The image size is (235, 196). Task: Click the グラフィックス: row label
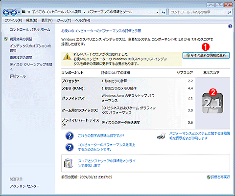tap(73, 98)
